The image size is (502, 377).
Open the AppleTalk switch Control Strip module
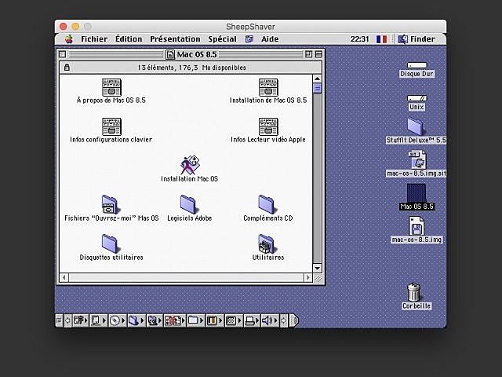(x=80, y=320)
